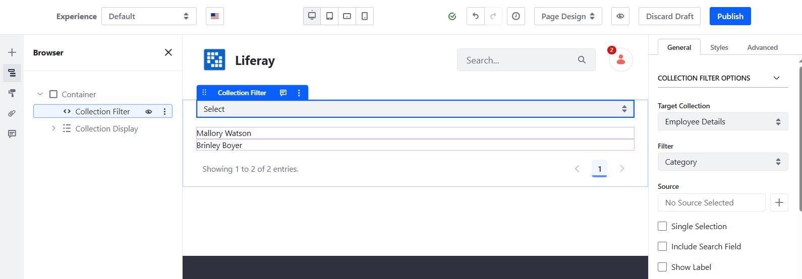This screenshot has width=802, height=279.
Task: Click Discard Draft button
Action: 669,16
